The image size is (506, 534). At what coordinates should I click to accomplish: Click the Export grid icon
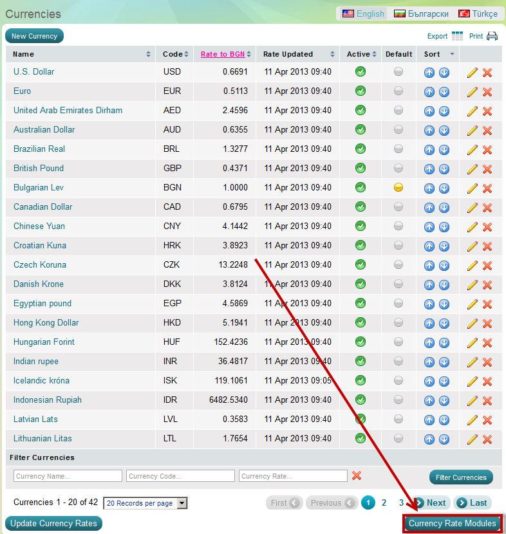(457, 36)
